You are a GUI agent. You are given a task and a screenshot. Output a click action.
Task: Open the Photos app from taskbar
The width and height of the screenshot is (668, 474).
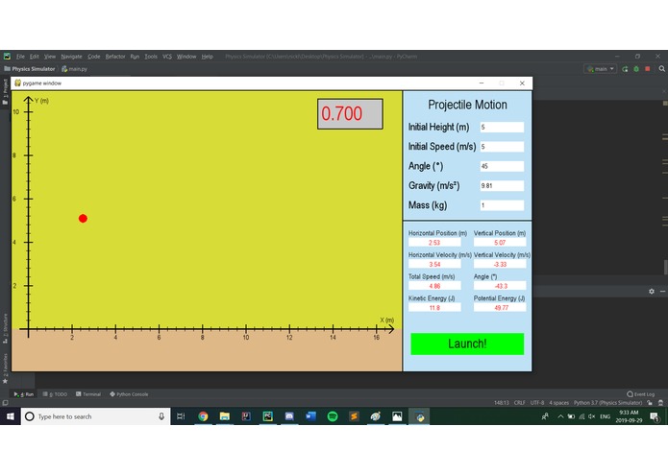tap(397, 416)
